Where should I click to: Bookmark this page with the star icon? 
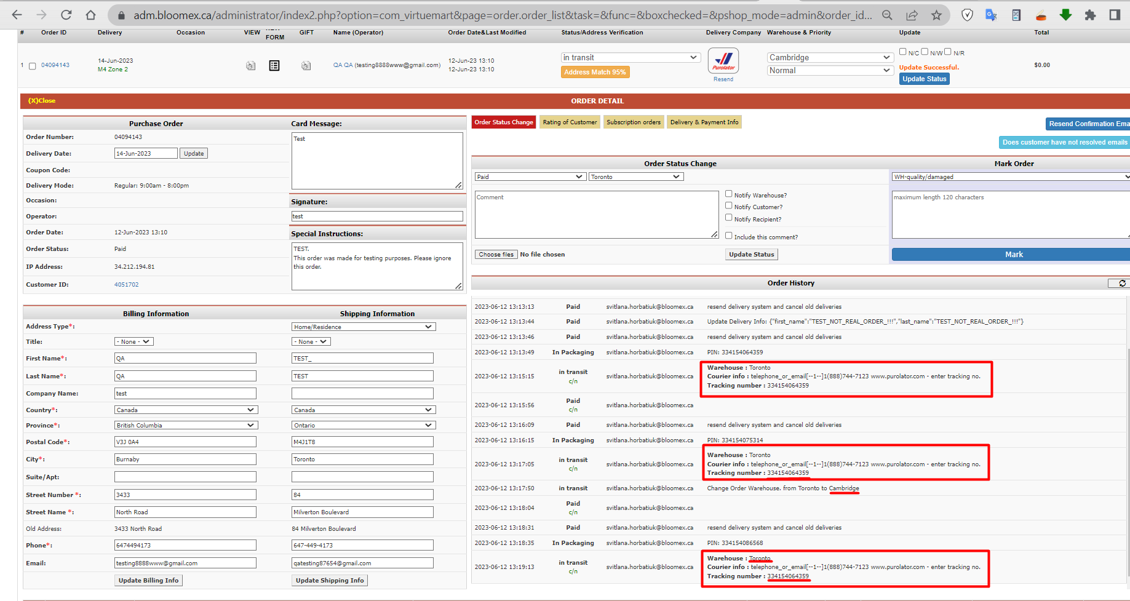(x=936, y=15)
